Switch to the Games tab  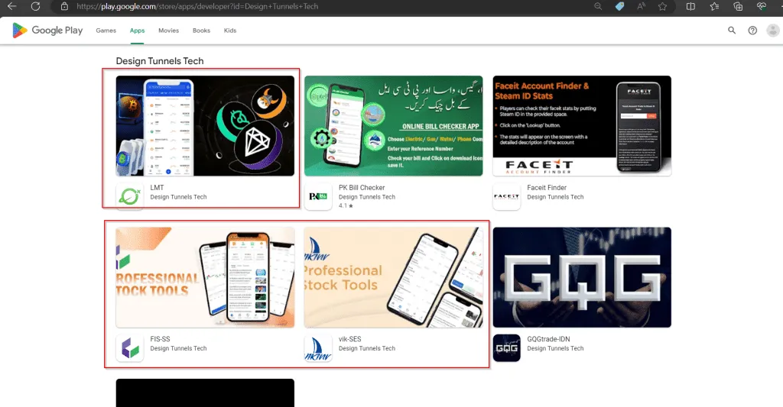coord(106,31)
